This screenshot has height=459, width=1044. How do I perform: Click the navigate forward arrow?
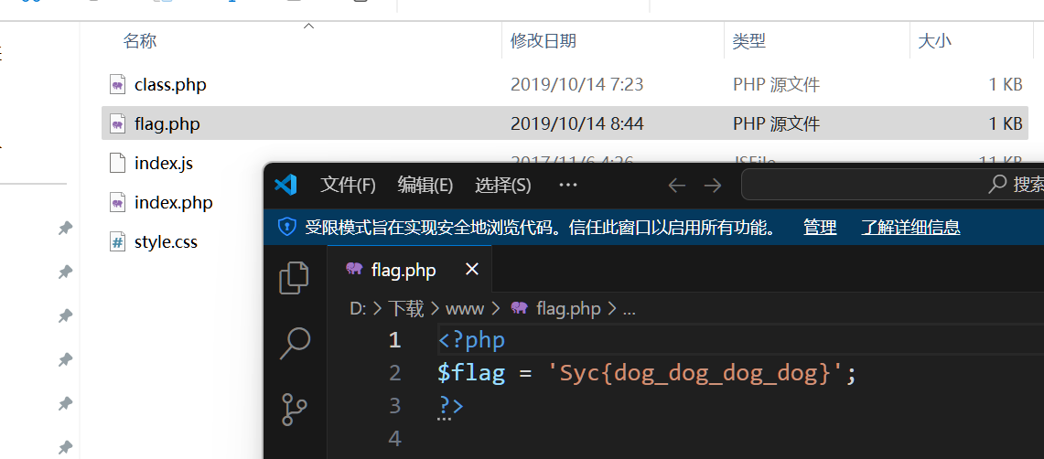(713, 186)
